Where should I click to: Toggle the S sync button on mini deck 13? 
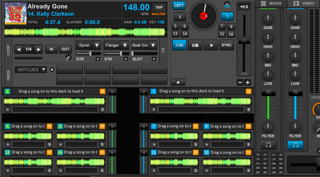point(49,171)
